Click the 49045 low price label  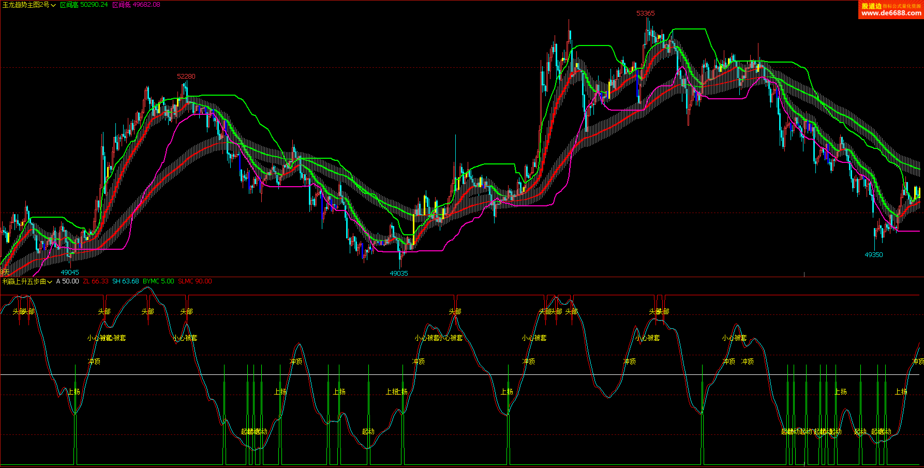(70, 273)
